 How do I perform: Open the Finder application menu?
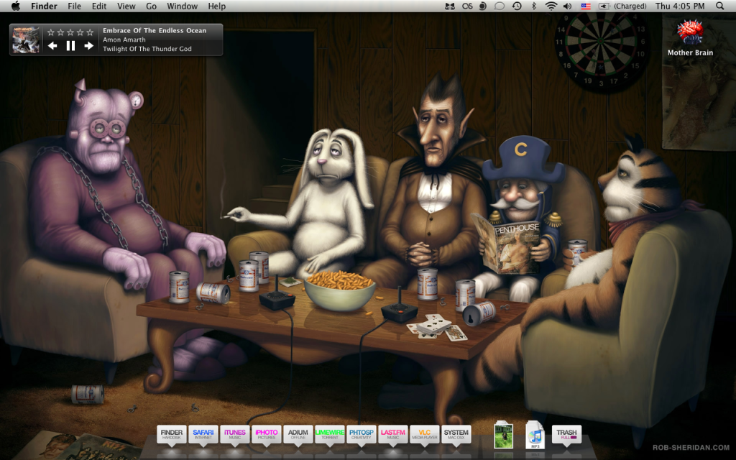point(44,6)
